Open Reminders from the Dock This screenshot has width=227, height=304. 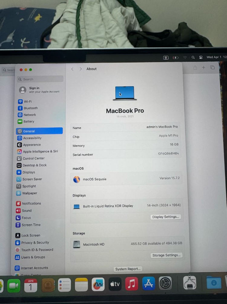pyautogui.click(x=64, y=285)
